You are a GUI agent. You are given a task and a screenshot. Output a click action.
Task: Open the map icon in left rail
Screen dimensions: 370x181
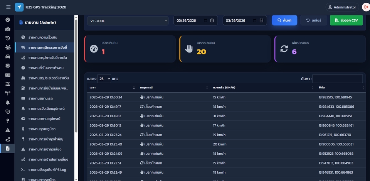coord(8,29)
